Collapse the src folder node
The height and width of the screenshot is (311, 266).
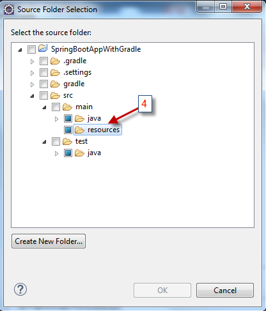point(32,96)
